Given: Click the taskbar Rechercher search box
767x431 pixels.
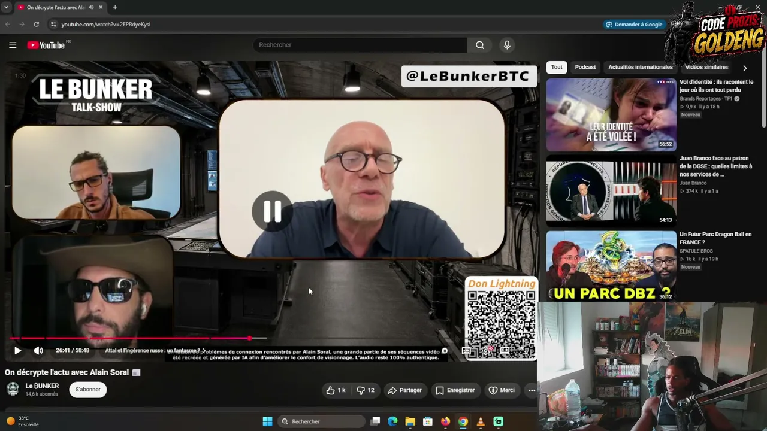Looking at the screenshot, I should coord(322,421).
